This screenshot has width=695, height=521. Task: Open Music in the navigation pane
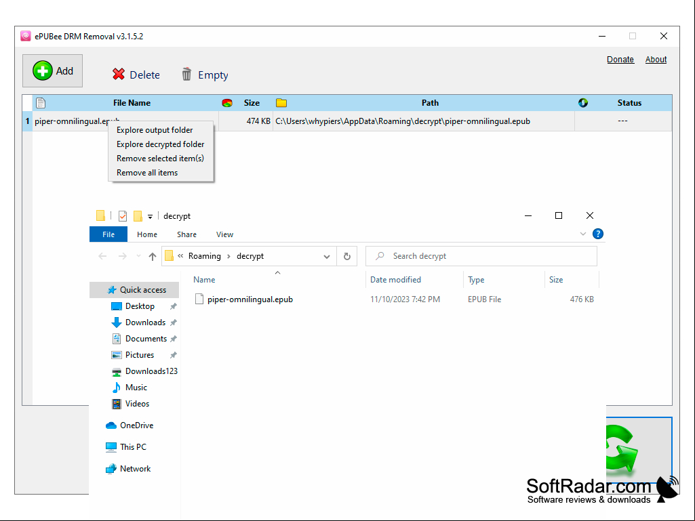pos(136,388)
